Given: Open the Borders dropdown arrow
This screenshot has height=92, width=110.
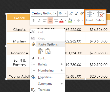Looking at the screenshot, I should pyautogui.click(x=83, y=20).
